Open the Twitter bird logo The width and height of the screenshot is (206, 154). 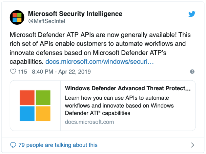192,14
